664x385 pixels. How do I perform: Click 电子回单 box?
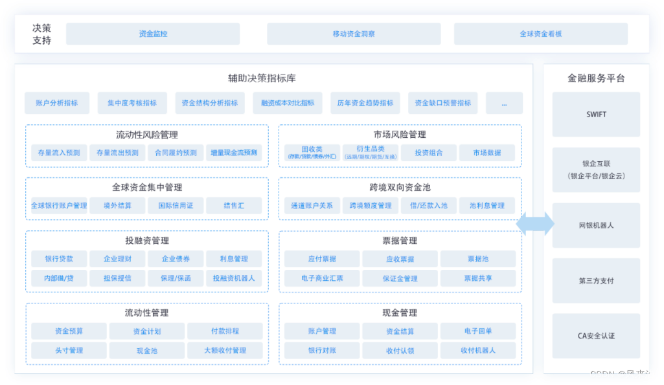click(x=478, y=331)
